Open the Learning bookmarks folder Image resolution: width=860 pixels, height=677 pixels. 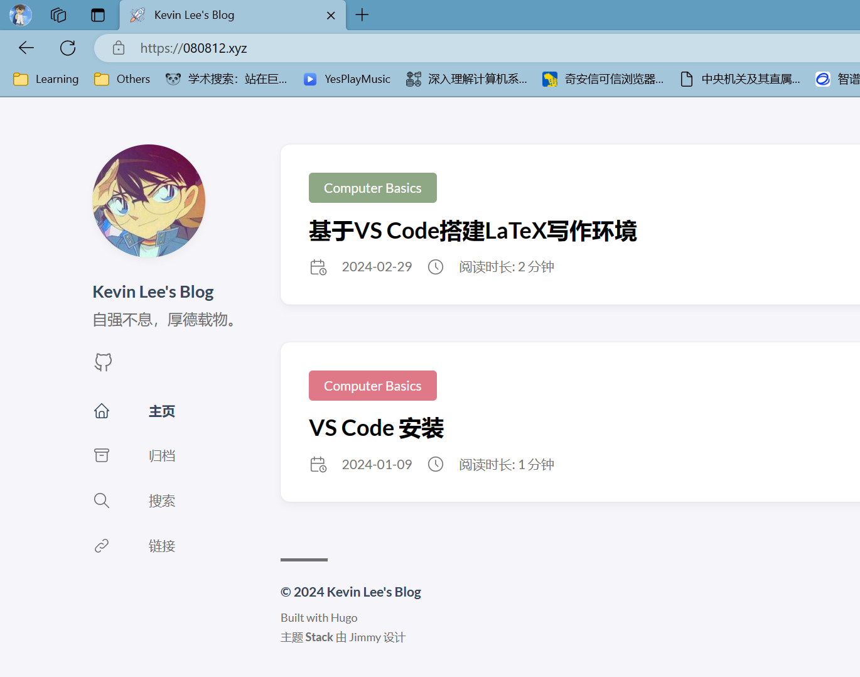46,79
